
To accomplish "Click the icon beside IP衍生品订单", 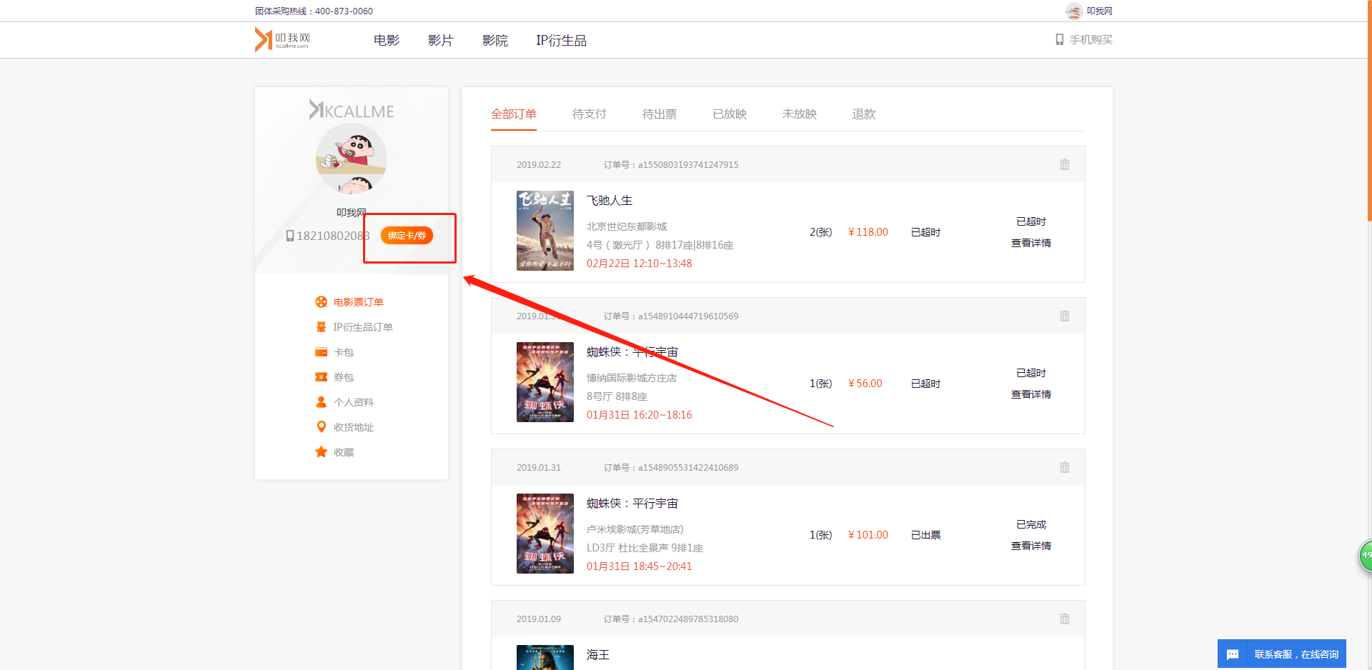I will [x=322, y=327].
